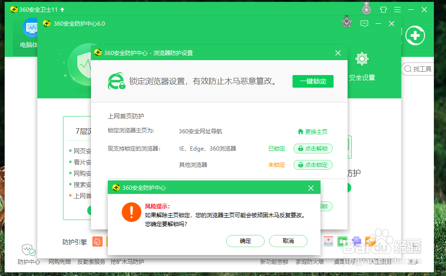The height and width of the screenshot is (276, 446).
Task: Click the green shield graphic in 防护中心
Action: point(81,65)
